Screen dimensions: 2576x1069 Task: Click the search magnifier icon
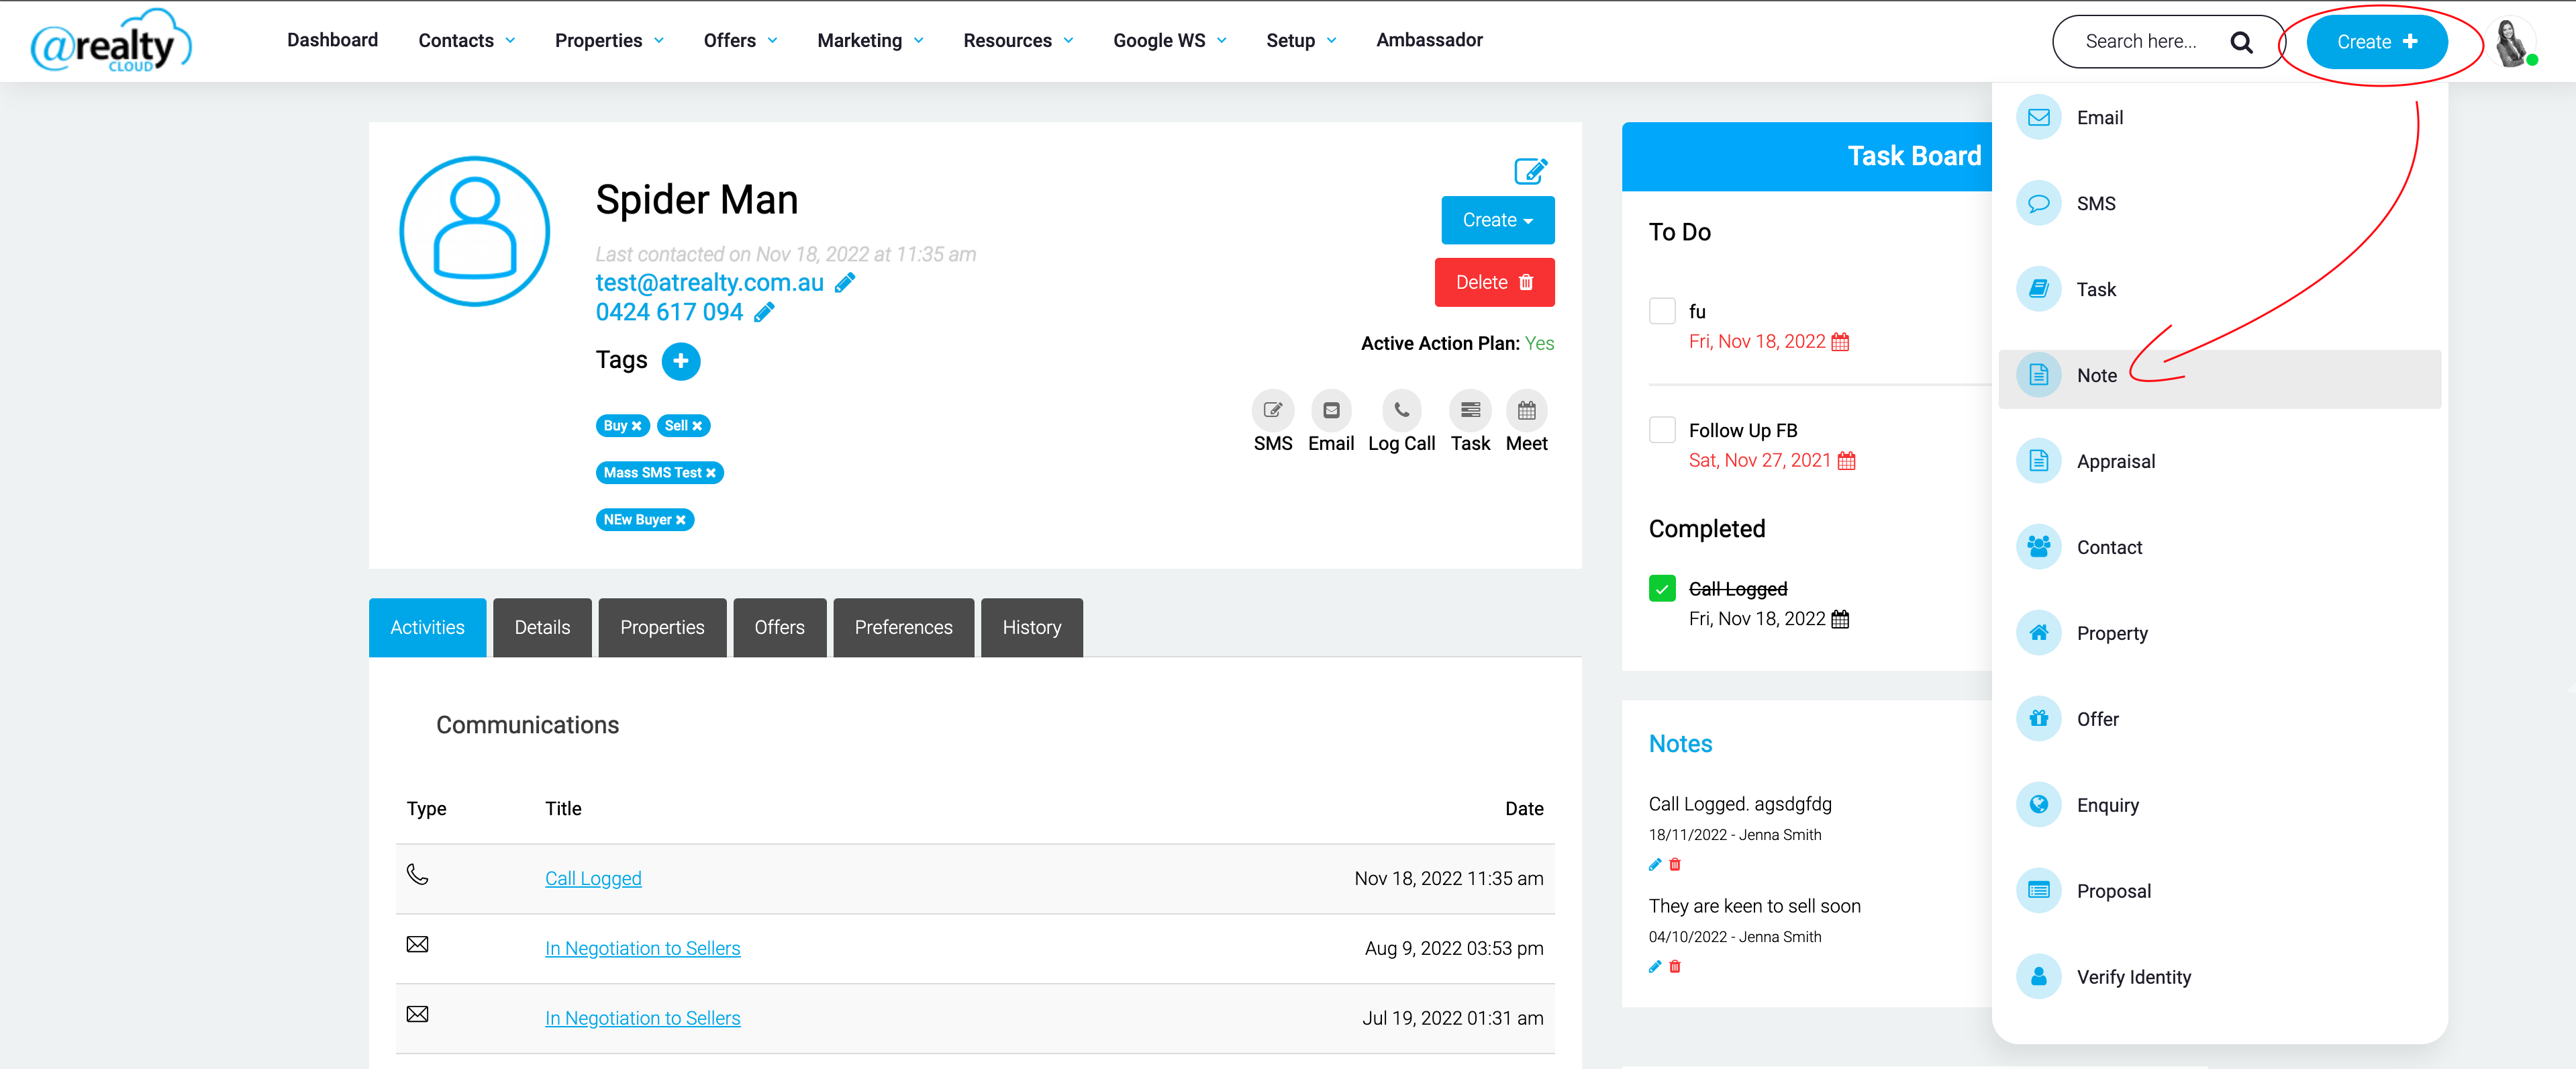point(2241,42)
